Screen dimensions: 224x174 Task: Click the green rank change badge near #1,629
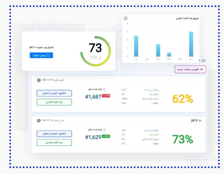(106, 136)
